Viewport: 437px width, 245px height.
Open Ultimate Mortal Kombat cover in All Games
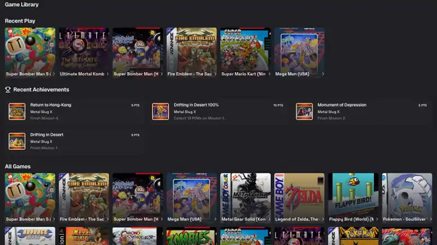point(299,236)
